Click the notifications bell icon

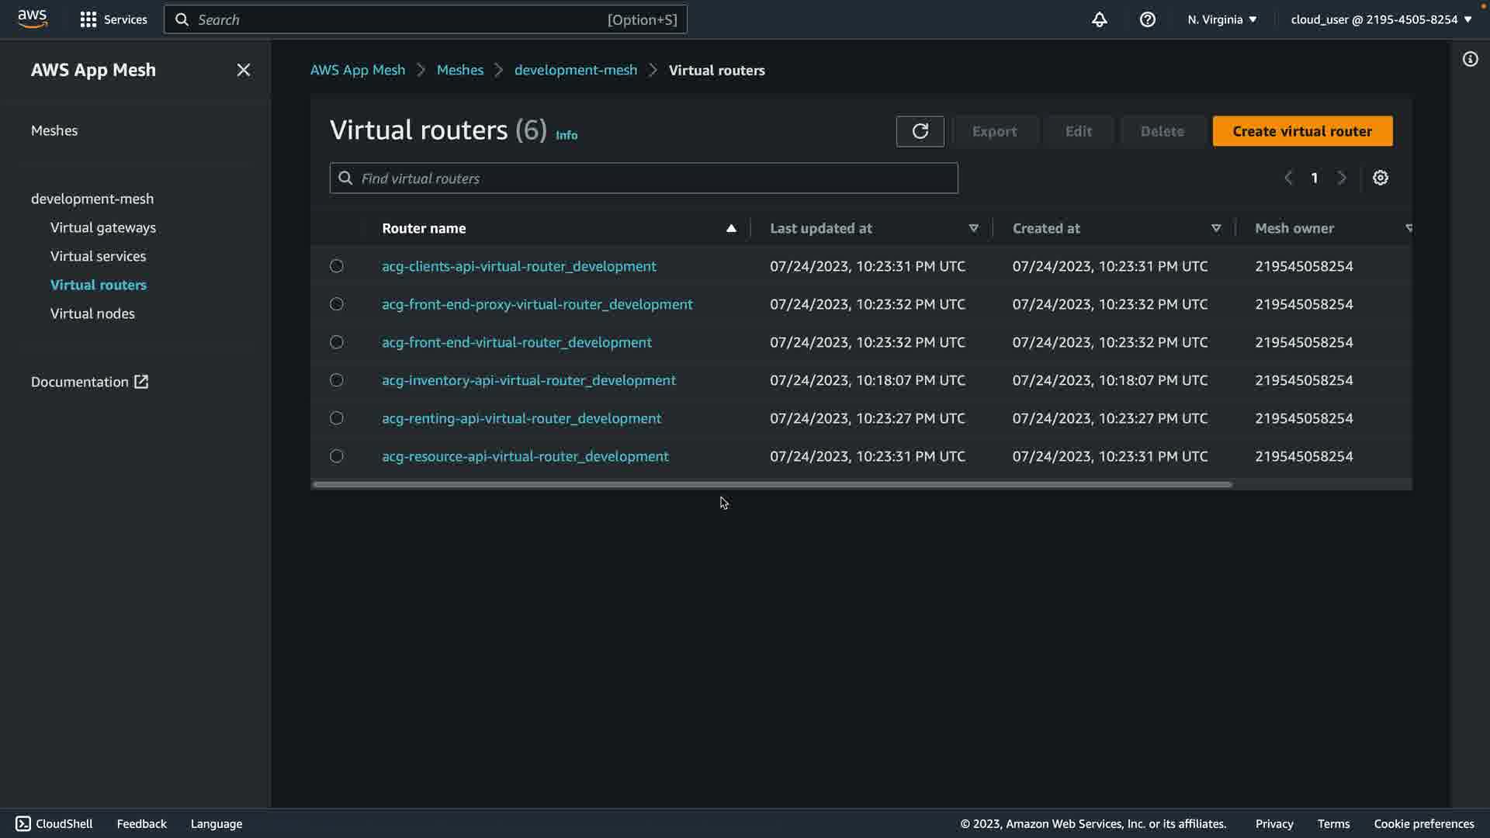(x=1099, y=19)
